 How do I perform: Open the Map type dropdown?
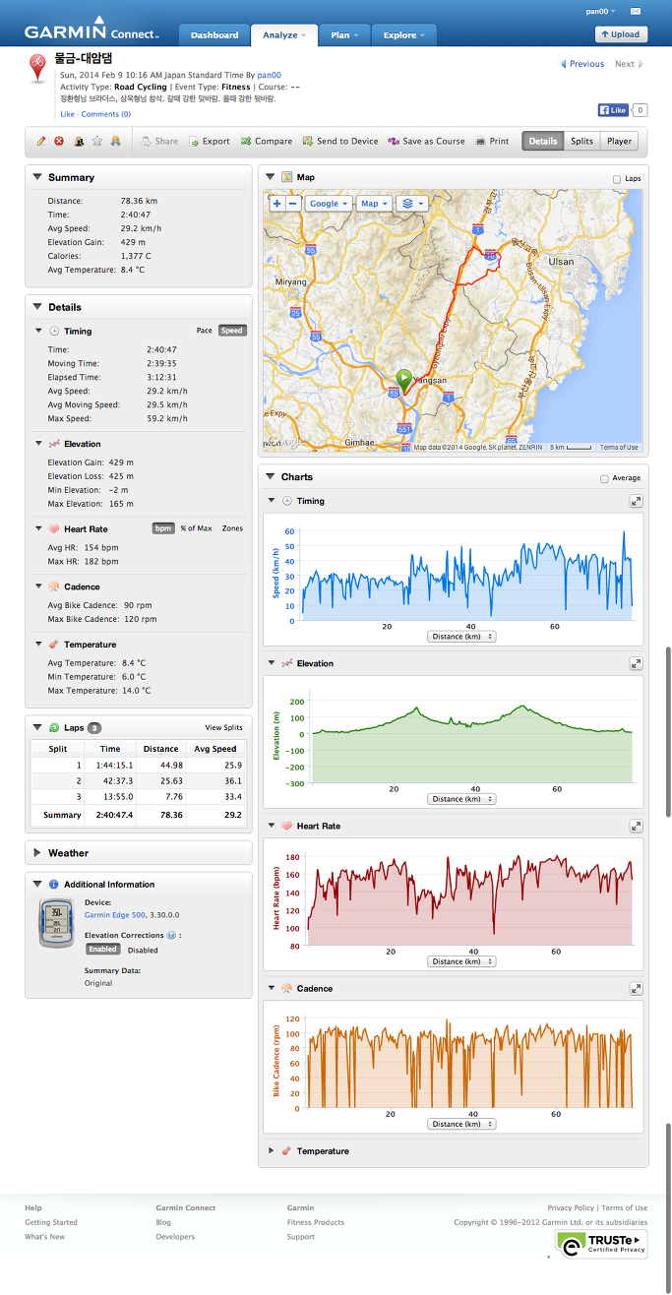[x=374, y=204]
